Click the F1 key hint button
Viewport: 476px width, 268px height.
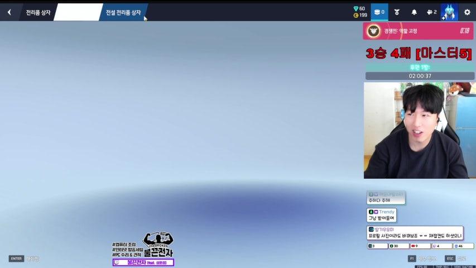pos(412,259)
